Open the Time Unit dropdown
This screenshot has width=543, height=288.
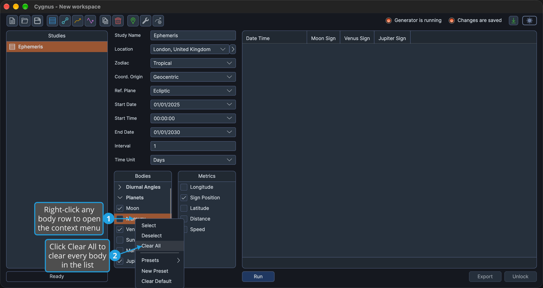coord(193,160)
